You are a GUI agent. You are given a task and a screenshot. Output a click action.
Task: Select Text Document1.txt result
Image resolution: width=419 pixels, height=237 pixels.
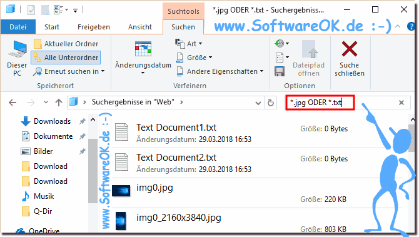point(176,128)
